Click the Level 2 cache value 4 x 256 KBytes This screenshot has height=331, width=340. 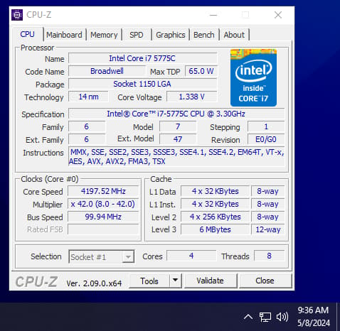click(216, 217)
